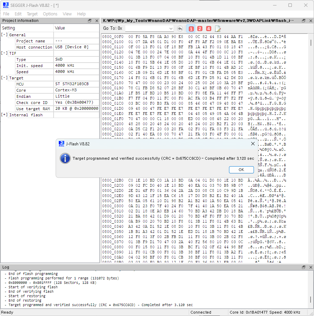Expand the Internal flash group
Viewport: 314px width, 316px height.
(4, 115)
